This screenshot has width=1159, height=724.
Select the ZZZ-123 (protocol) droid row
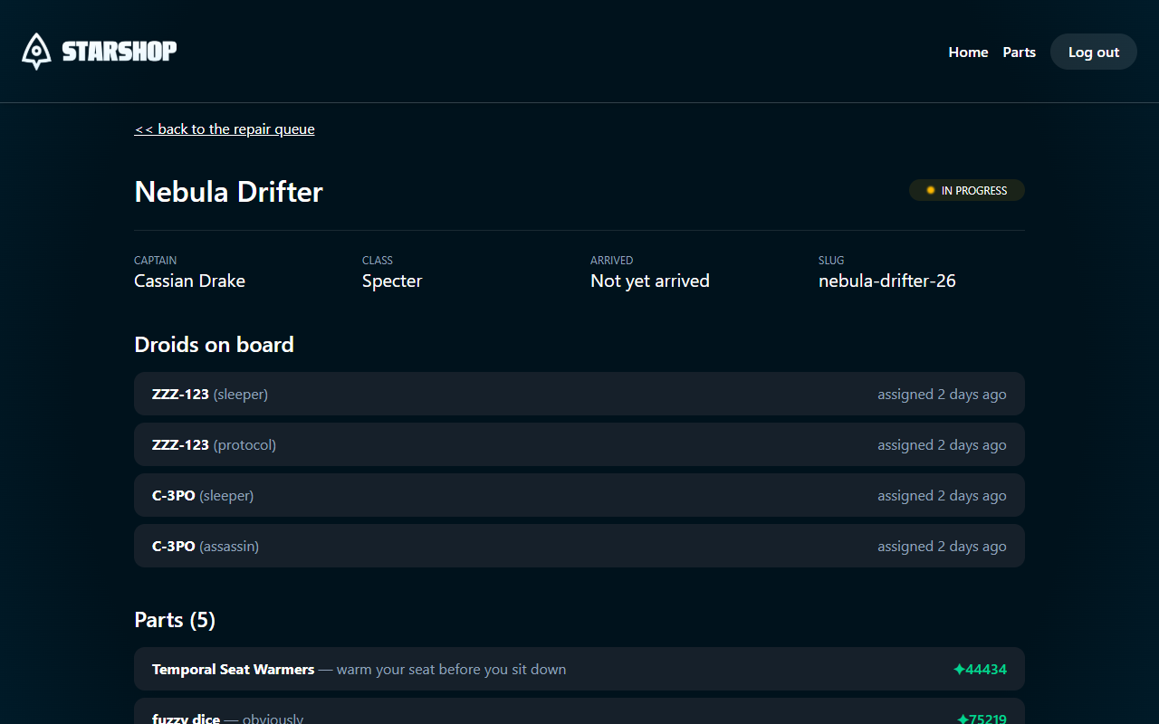[x=579, y=444]
